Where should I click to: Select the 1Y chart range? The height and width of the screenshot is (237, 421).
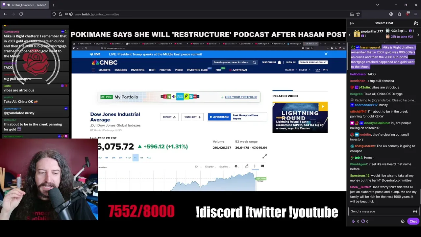pyautogui.click(x=135, y=158)
